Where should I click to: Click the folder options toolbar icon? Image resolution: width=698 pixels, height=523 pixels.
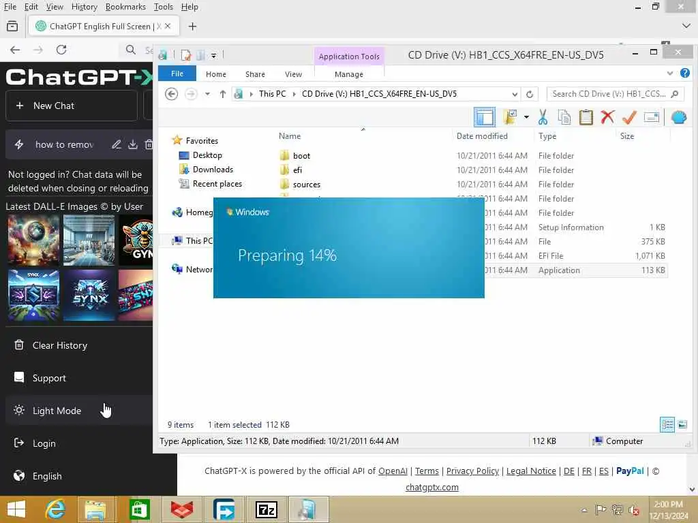(x=510, y=117)
